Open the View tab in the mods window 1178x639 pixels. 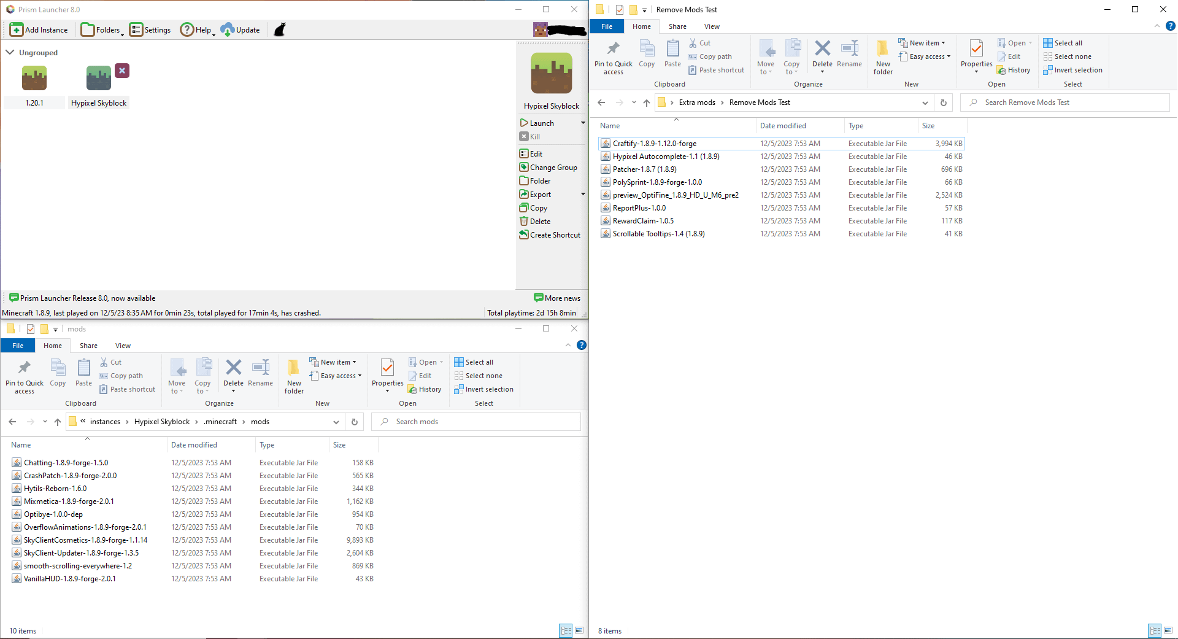[123, 346]
